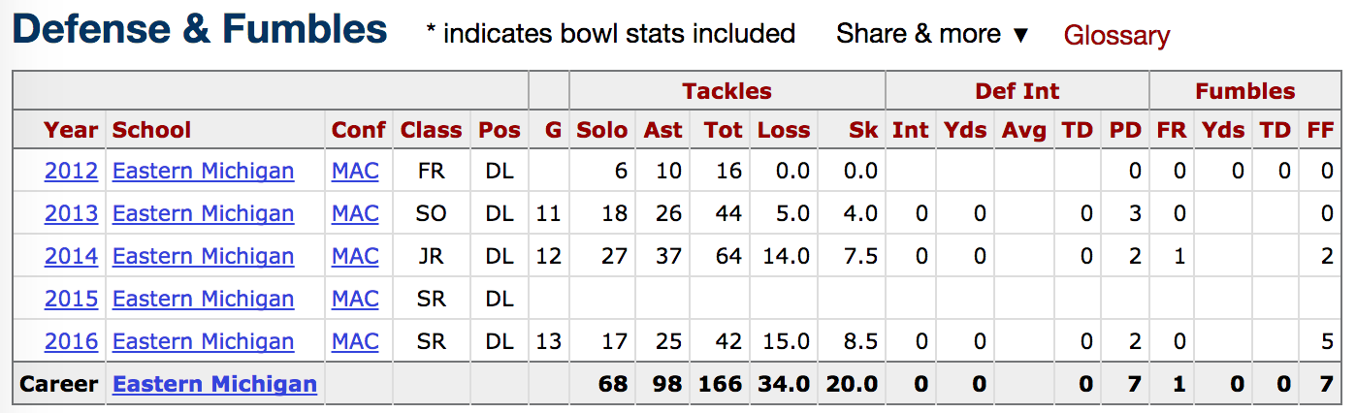Select the 2015 year link
This screenshot has width=1356, height=413.
pos(71,300)
